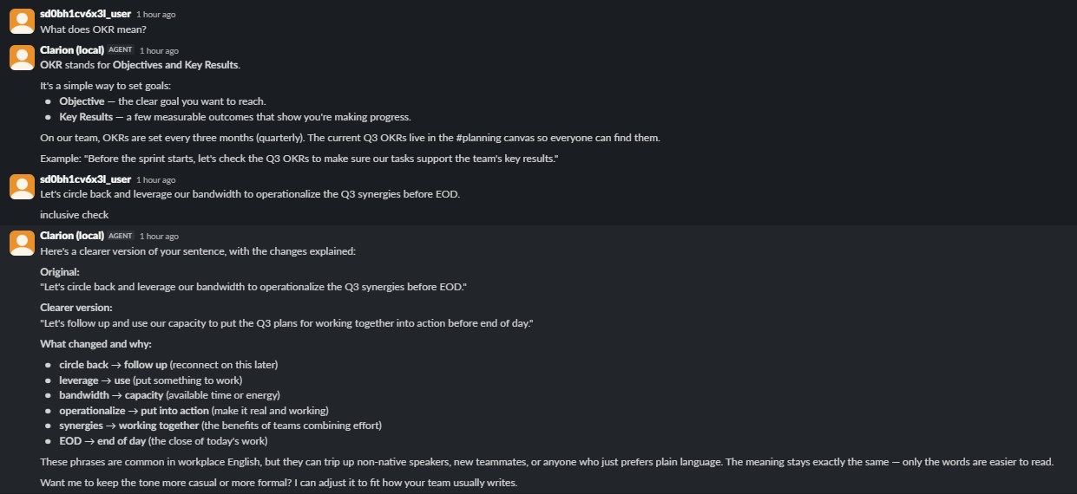
Task: Click AGENT badge on the clearer version reply
Action: pyautogui.click(x=121, y=236)
